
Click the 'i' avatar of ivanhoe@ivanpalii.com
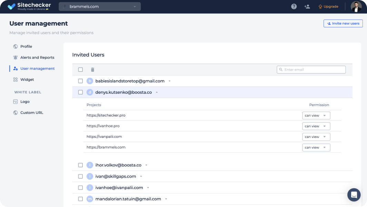point(90,188)
